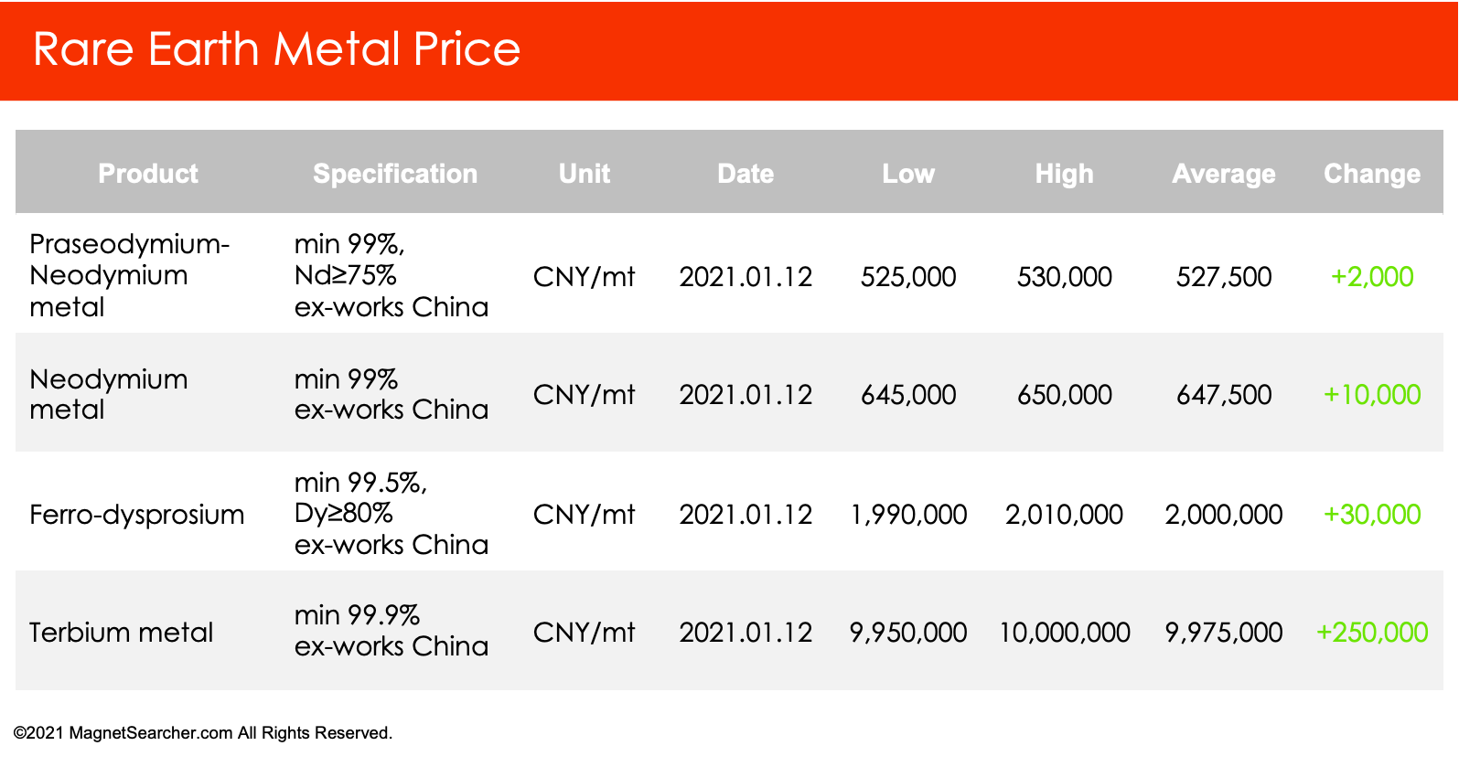The width and height of the screenshot is (1459, 767).
Task: Select Terbium average price 9,975,000
Action: click(x=1224, y=633)
